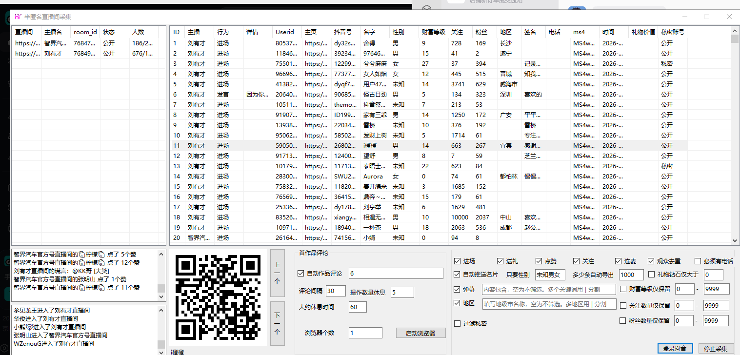740x355 pixels.
Task: Uncheck 自动作品评论 checkbox
Action: tap(300, 274)
